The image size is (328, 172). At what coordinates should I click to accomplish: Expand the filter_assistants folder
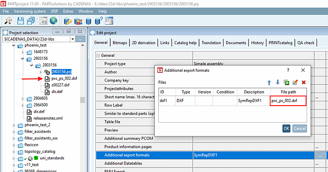click(14, 132)
